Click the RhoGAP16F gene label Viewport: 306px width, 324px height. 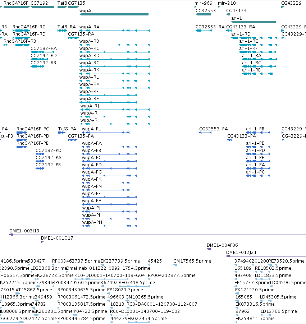[x=16, y=3]
